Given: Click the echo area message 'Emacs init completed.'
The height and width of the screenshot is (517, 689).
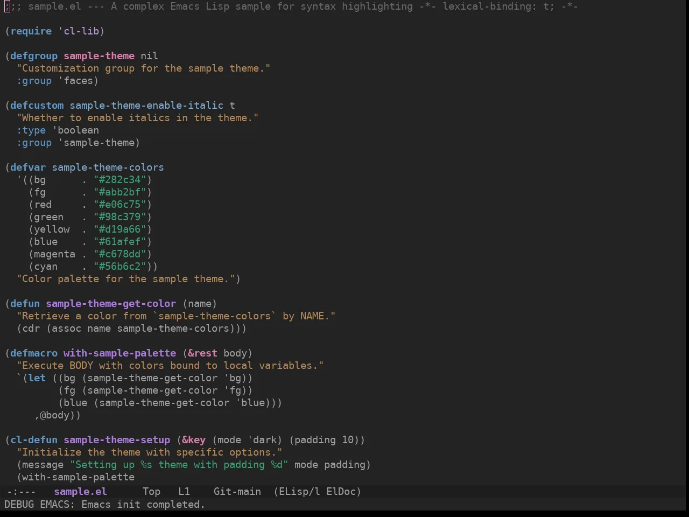Looking at the screenshot, I should coord(143,505).
